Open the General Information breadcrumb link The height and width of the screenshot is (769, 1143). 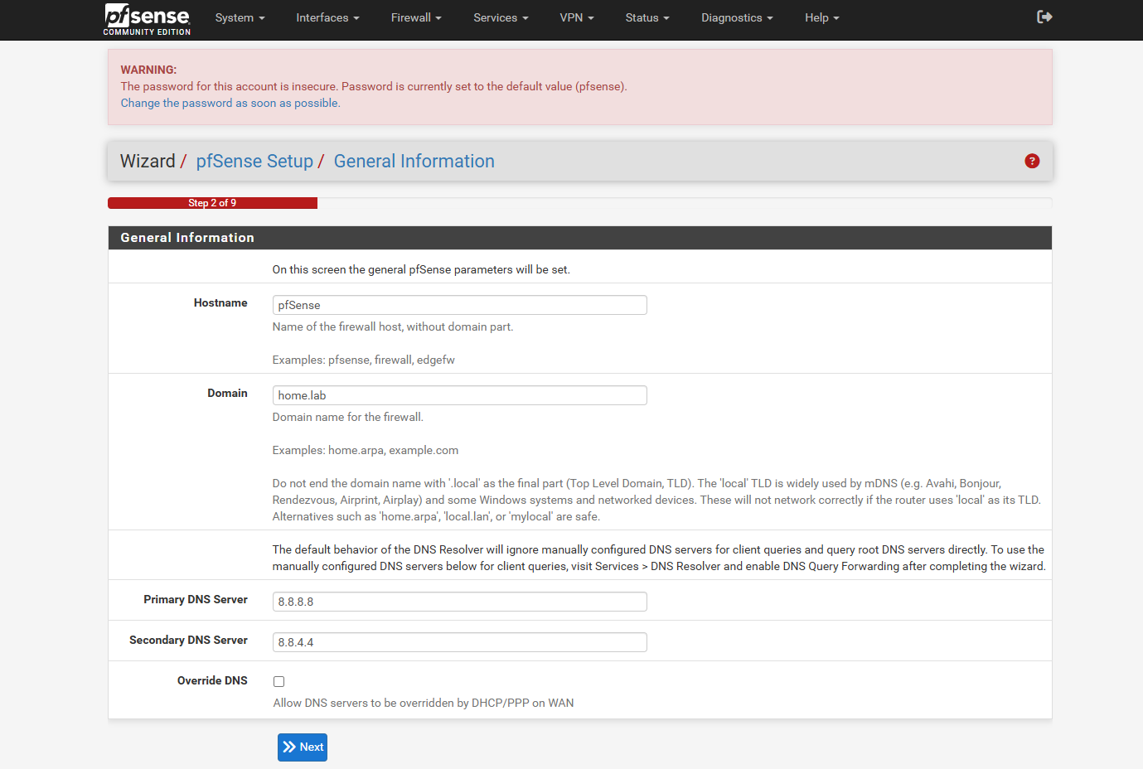pos(414,161)
